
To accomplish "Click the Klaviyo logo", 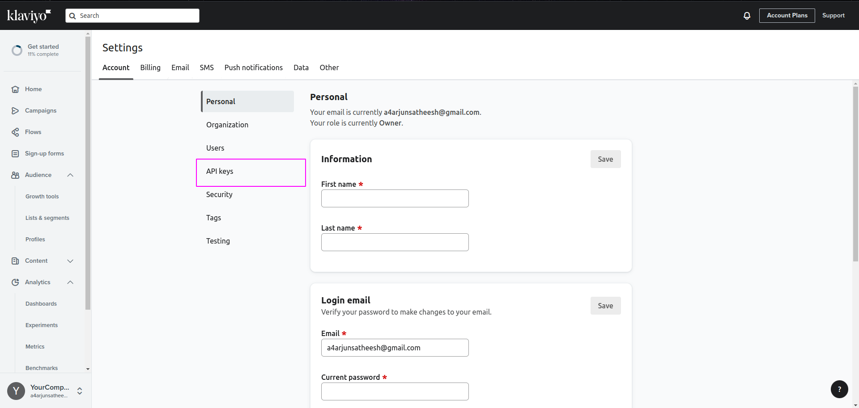I will [x=29, y=16].
